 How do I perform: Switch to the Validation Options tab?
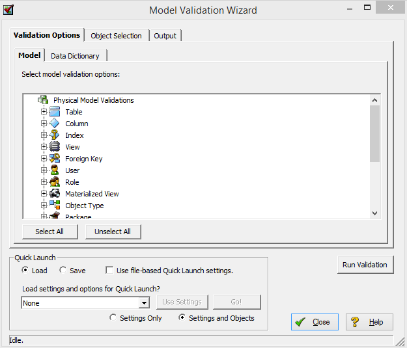pos(47,35)
